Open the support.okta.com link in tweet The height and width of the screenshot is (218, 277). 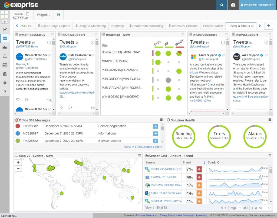[77, 95]
